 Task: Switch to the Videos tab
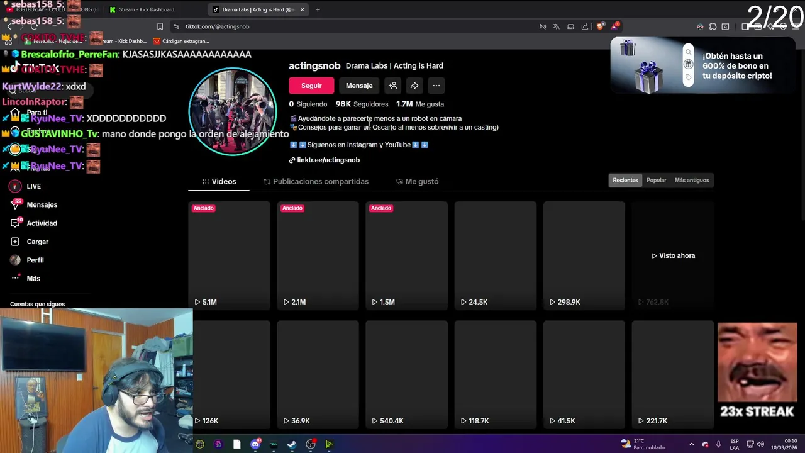coord(219,181)
